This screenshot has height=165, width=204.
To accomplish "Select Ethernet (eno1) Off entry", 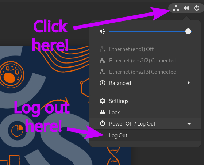I will (x=145, y=49).
